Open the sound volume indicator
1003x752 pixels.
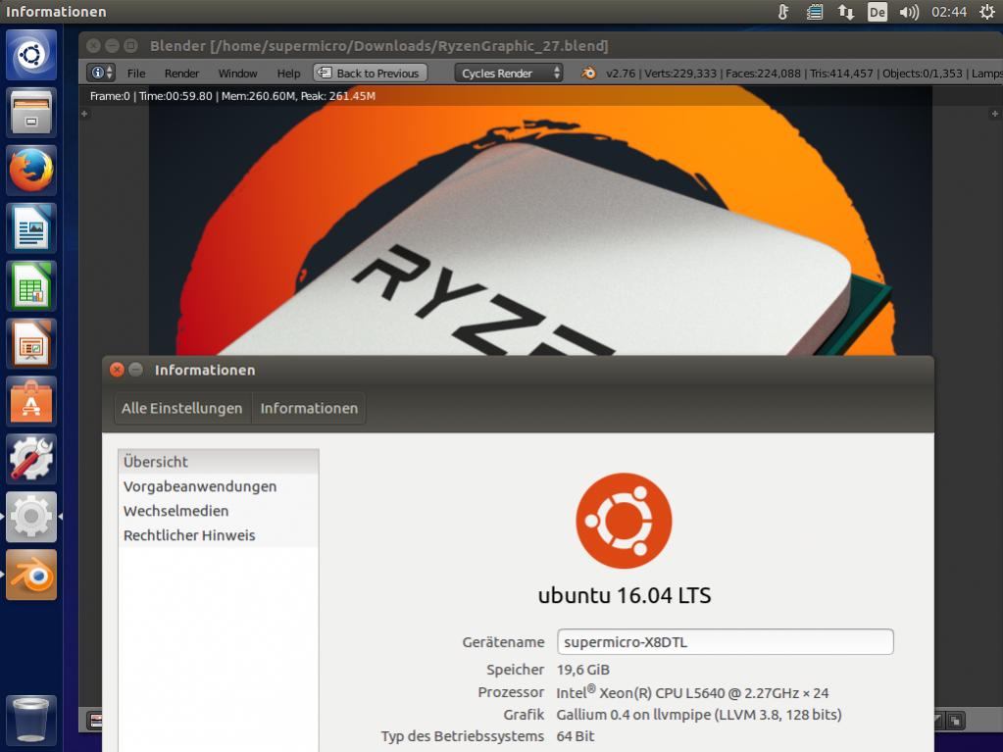pyautogui.click(x=908, y=12)
